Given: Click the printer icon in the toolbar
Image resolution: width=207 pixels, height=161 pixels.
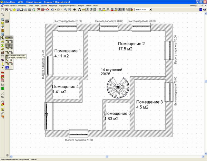Looking at the screenshot, I should point(26,10).
